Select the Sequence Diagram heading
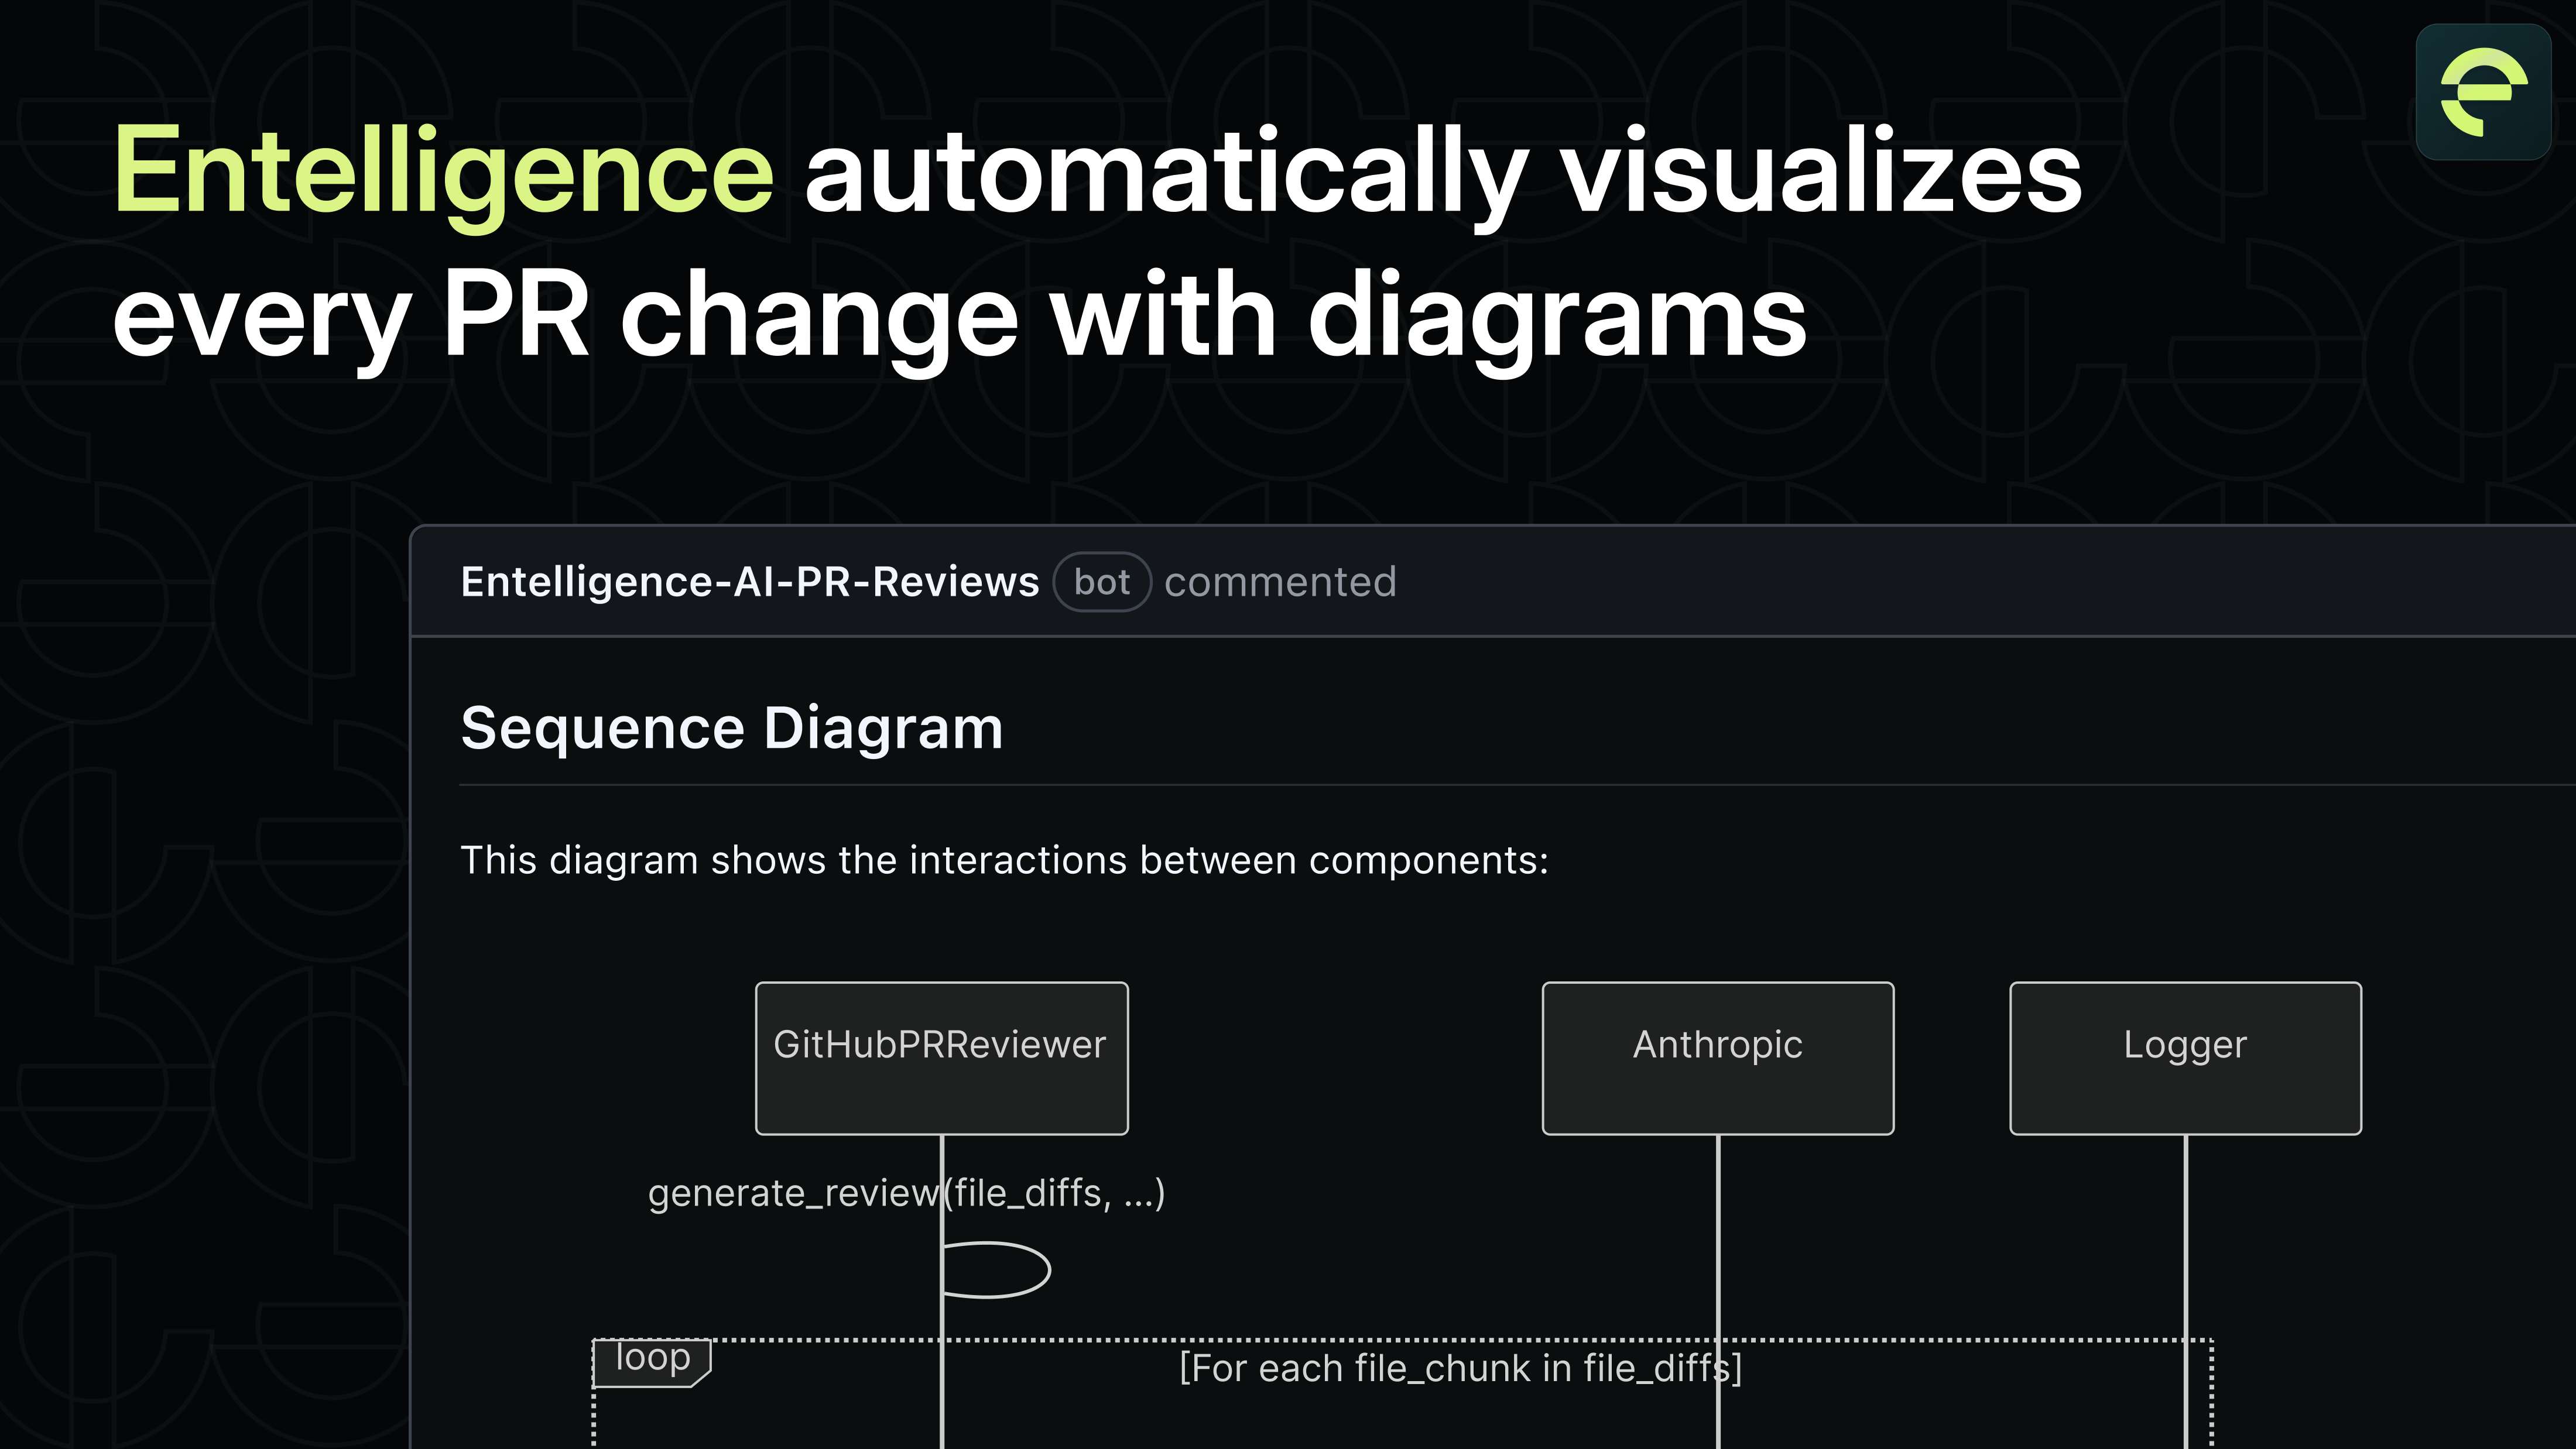Image resolution: width=2576 pixels, height=1449 pixels. [731, 727]
